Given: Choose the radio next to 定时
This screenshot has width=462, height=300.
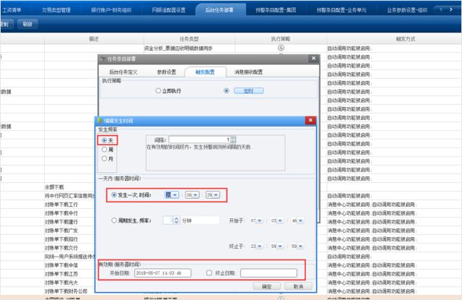Looking at the screenshot, I should click(226, 91).
